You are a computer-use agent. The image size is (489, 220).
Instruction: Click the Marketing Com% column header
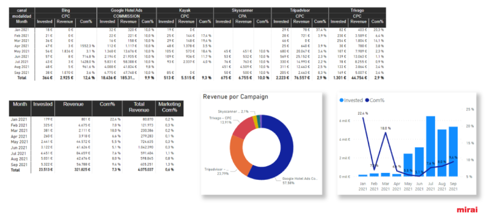(170, 107)
